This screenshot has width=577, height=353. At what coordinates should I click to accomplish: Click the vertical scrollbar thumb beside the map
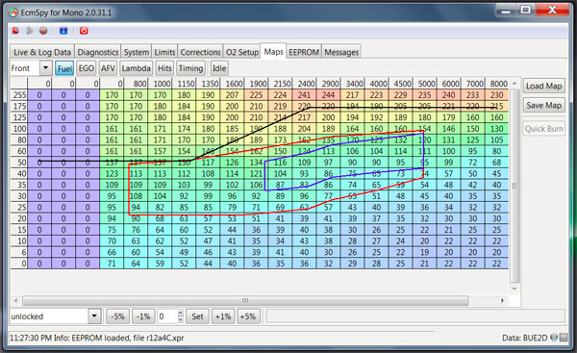coord(514,187)
